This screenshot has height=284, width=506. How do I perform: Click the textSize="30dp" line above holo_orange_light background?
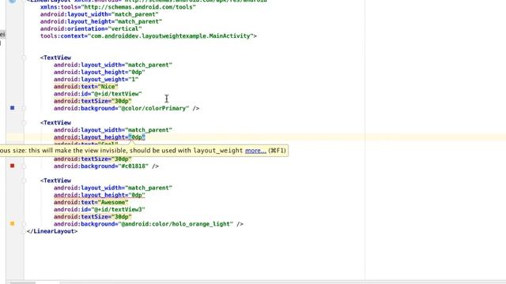[x=93, y=217]
